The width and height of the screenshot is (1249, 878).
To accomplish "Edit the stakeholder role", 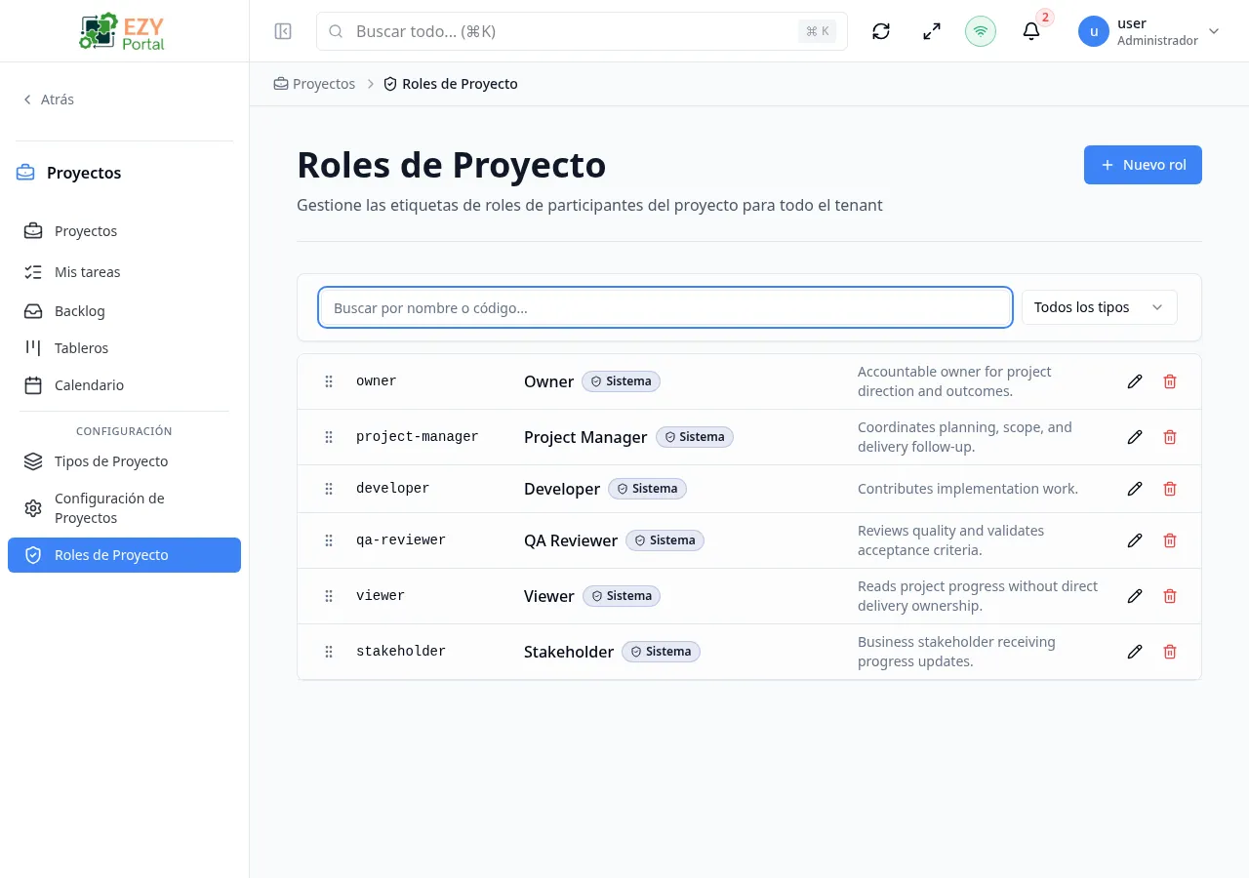I will click(1135, 652).
